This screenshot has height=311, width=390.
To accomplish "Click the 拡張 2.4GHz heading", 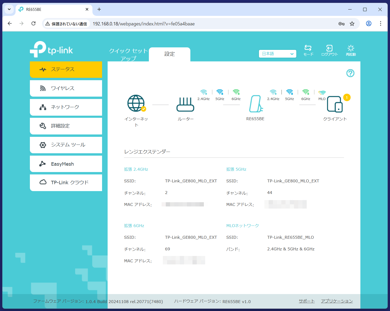I will coord(136,169).
